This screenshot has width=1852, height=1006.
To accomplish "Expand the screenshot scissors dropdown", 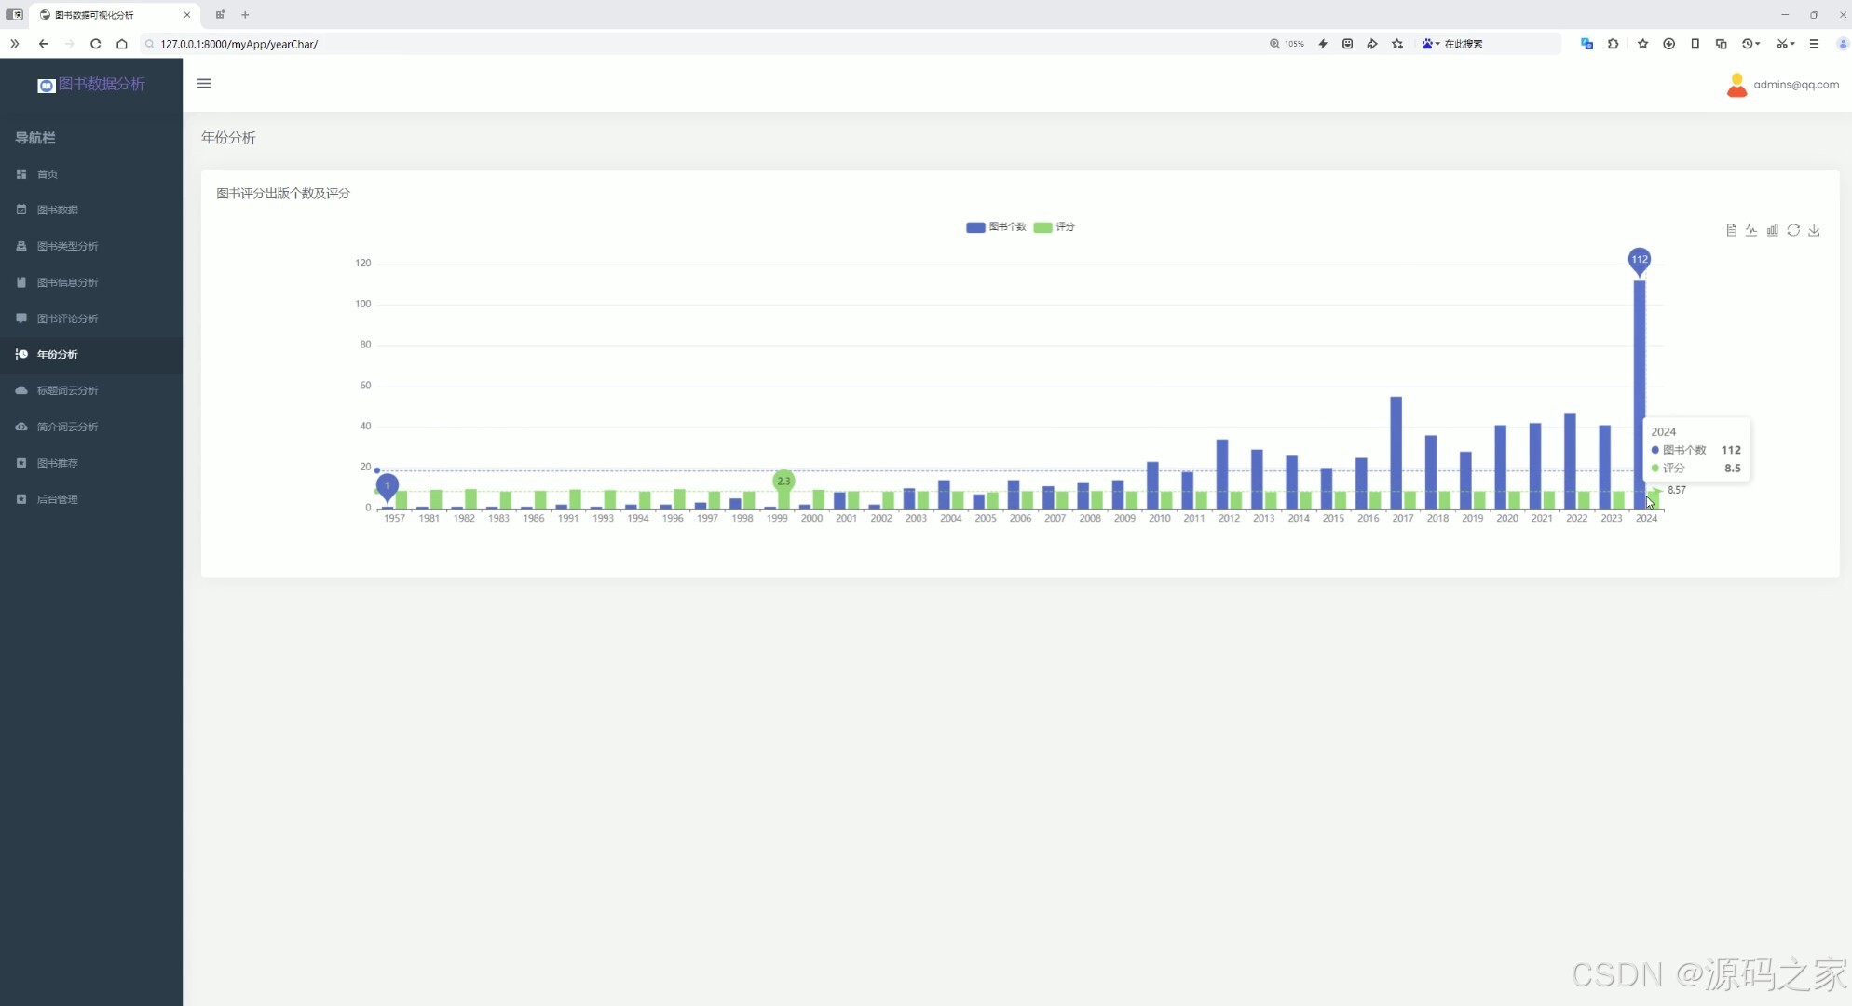I will click(1792, 44).
